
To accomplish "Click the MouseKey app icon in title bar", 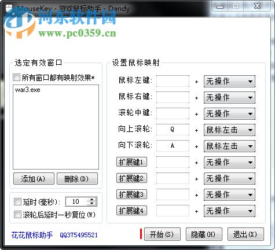I will 9,9.
